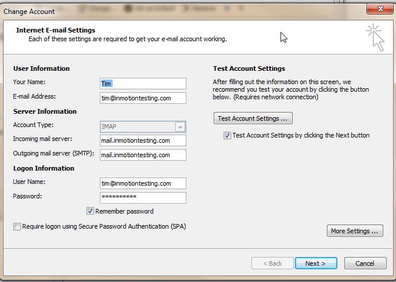The width and height of the screenshot is (396, 282).
Task: Open the Account Type IMAP dropdown
Action: pos(180,127)
